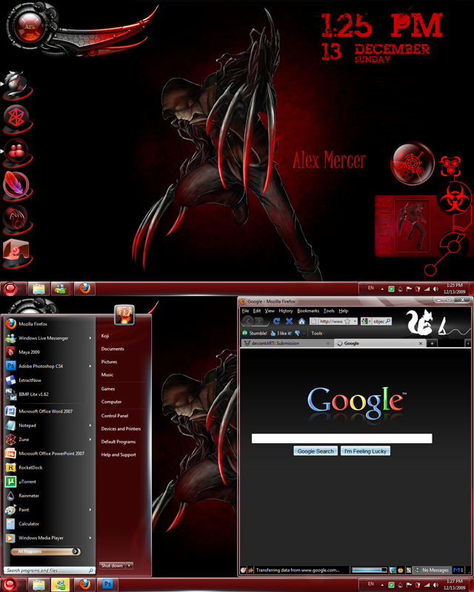The height and width of the screenshot is (592, 474).
Task: Go to the Firefox home page
Action: tap(301, 321)
